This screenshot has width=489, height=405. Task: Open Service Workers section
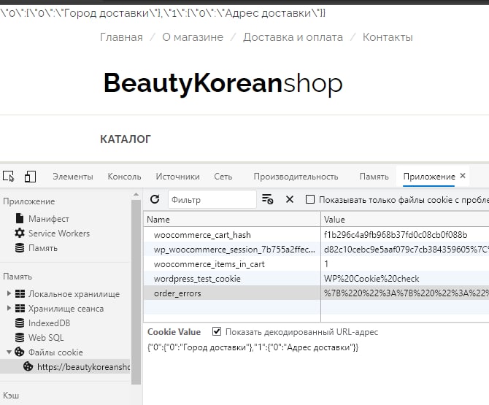pyautogui.click(x=58, y=234)
